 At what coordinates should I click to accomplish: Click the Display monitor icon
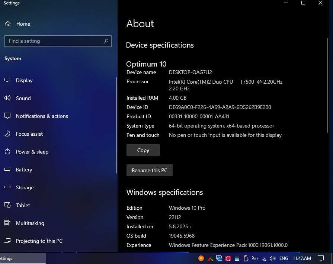point(7,80)
